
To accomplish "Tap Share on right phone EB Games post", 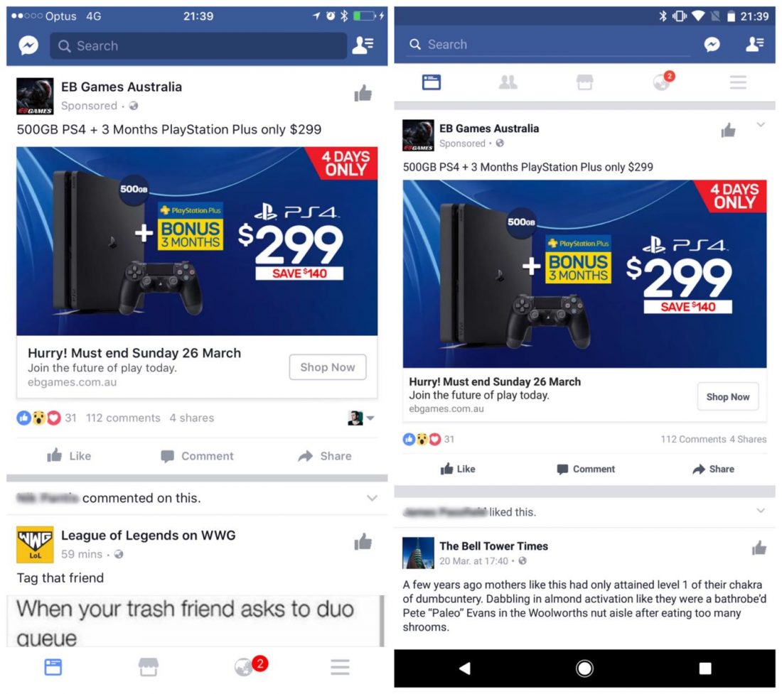I will (x=713, y=469).
